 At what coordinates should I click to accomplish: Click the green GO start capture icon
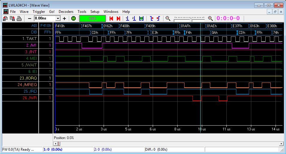pyautogui.click(x=74, y=19)
